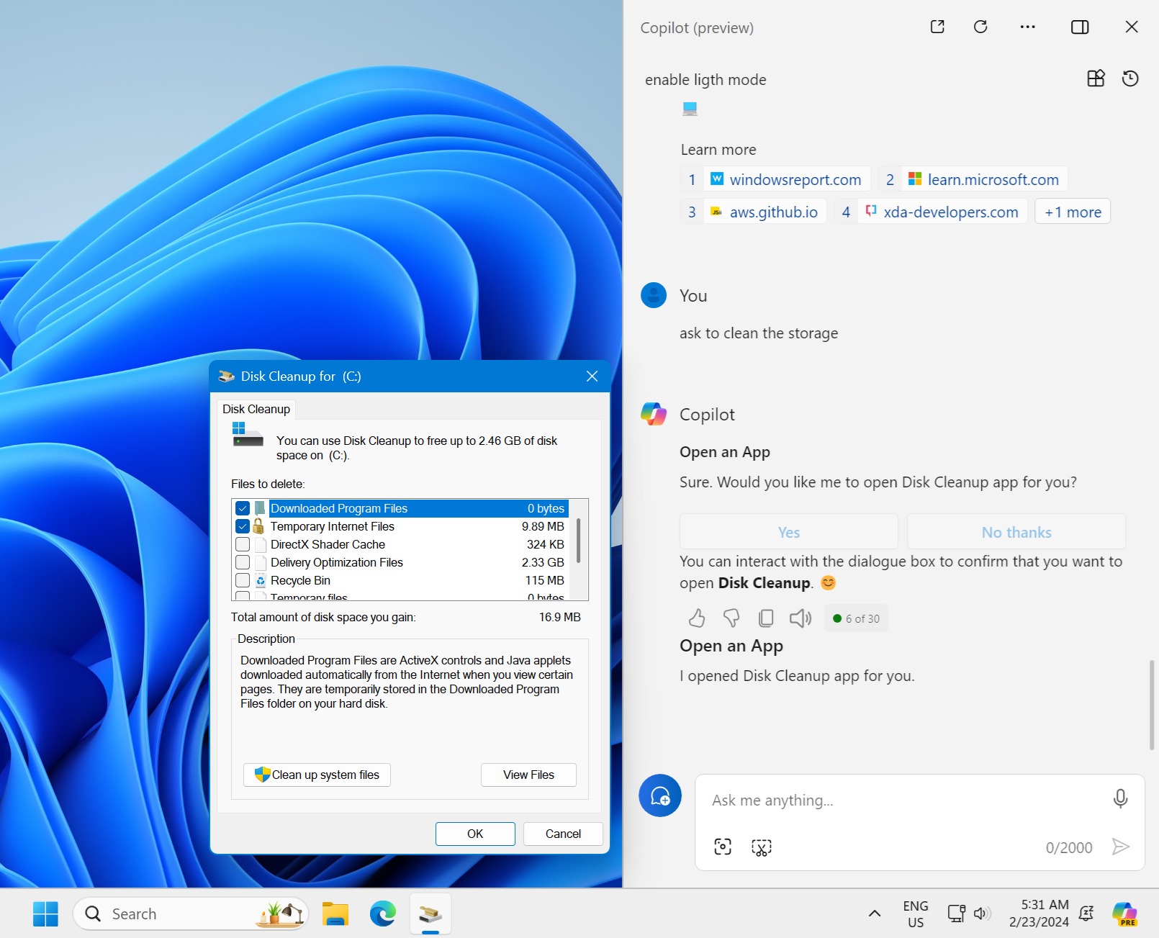Start a new topic in Copilot
The height and width of the screenshot is (938, 1159).
(x=660, y=795)
